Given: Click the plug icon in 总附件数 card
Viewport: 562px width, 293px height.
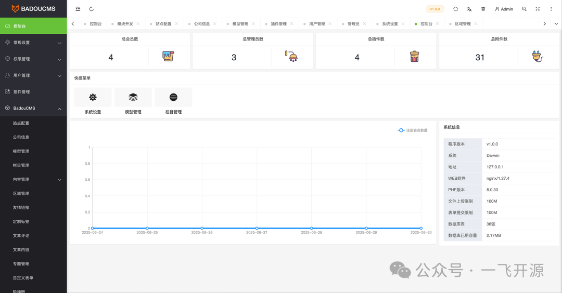Looking at the screenshot, I should click(x=537, y=56).
